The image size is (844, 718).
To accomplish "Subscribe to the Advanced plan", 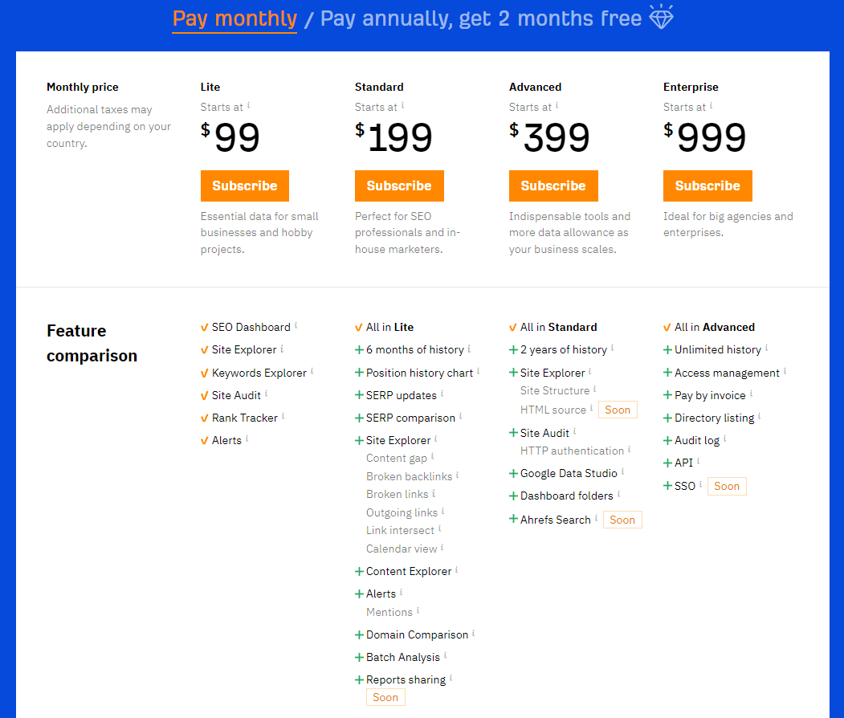I will pyautogui.click(x=553, y=186).
